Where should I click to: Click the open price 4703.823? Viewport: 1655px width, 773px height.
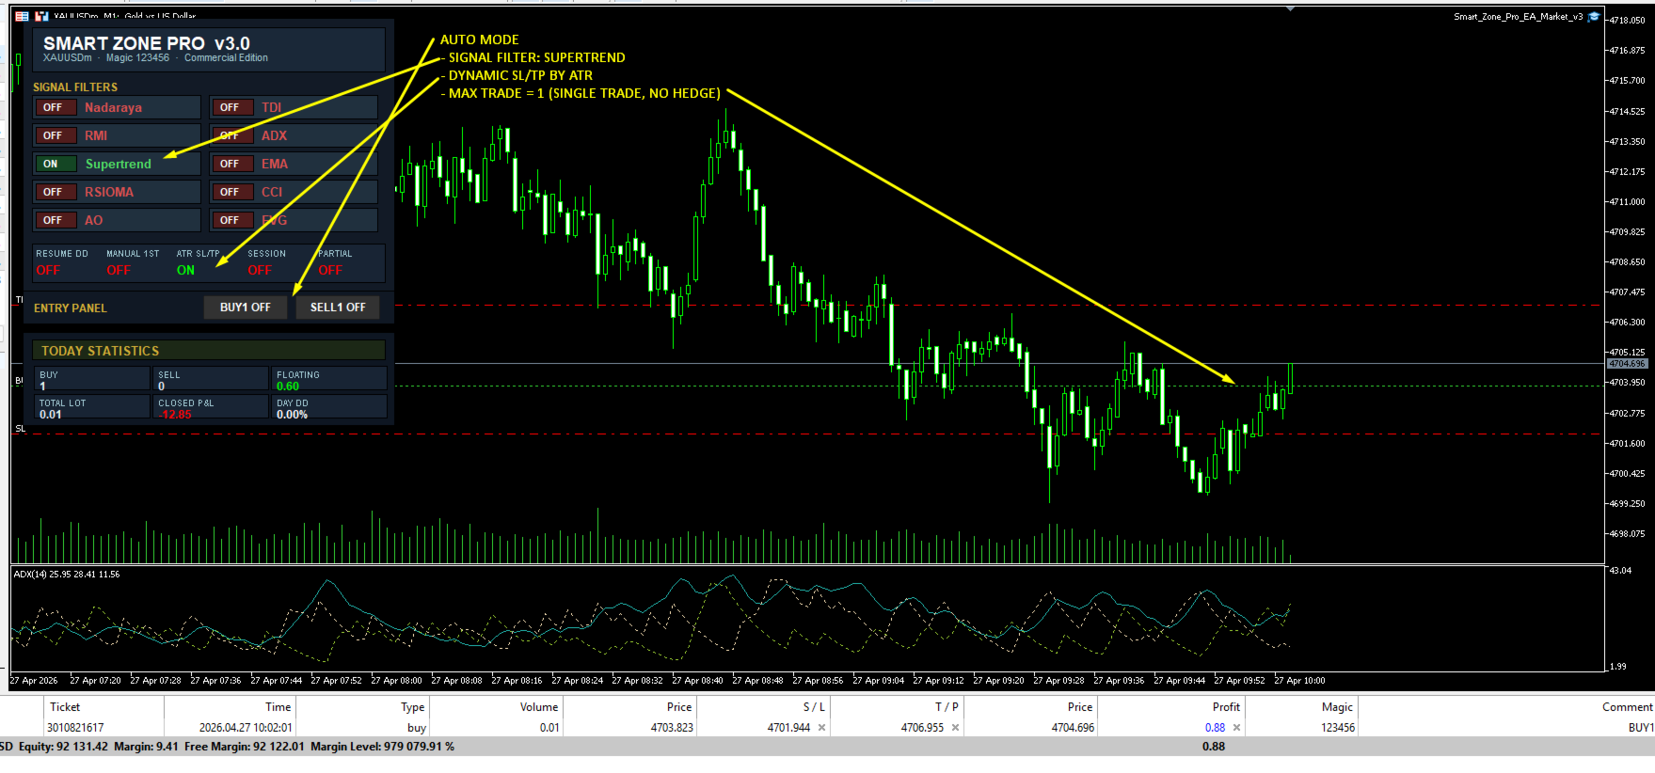tap(672, 728)
